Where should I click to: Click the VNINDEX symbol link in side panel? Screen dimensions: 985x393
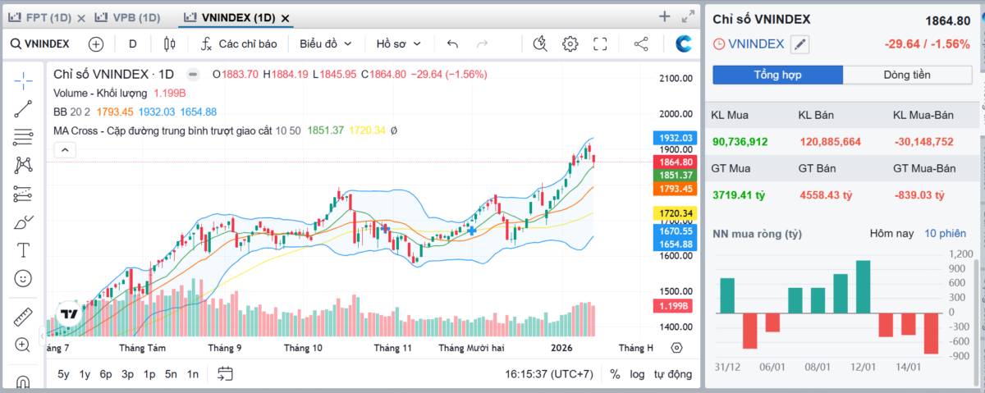coord(756,44)
